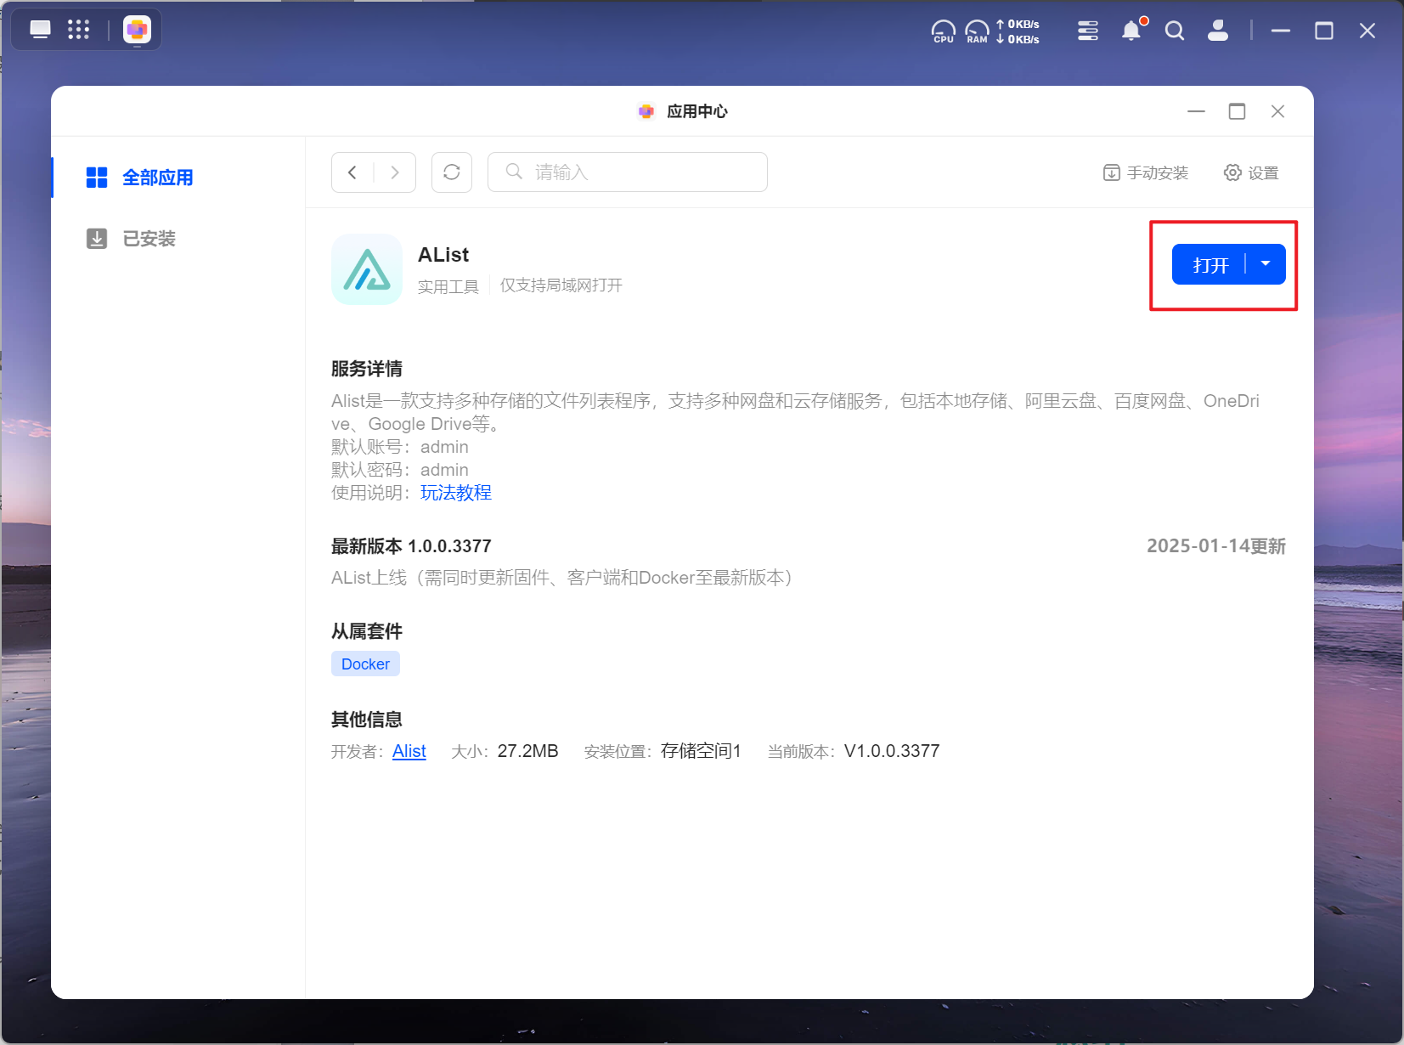Open 手动安装 manual install
Image resolution: width=1404 pixels, height=1045 pixels.
click(x=1145, y=173)
